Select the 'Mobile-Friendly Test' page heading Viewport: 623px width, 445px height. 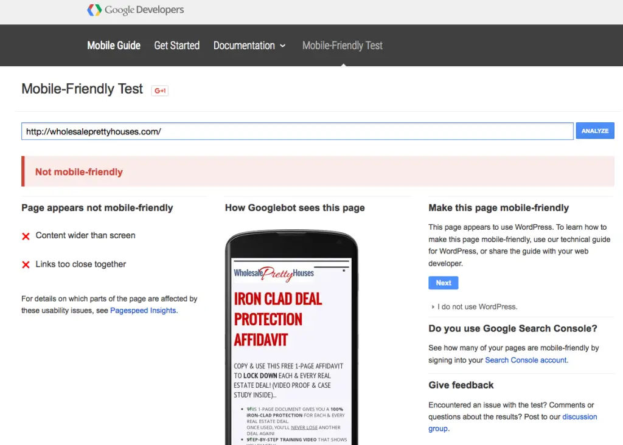(x=82, y=89)
